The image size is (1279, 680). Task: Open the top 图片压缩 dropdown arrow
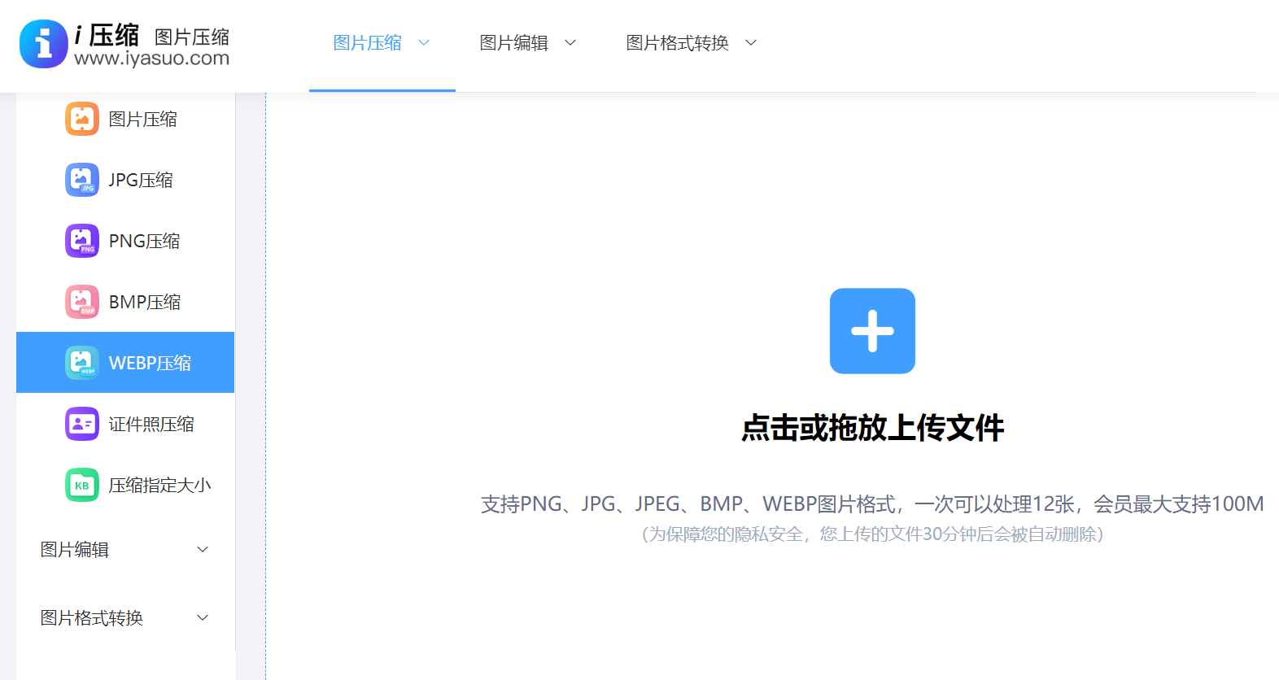pyautogui.click(x=424, y=43)
